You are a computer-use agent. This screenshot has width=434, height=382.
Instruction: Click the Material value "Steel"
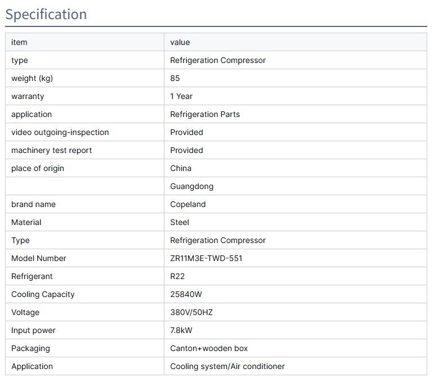click(180, 222)
